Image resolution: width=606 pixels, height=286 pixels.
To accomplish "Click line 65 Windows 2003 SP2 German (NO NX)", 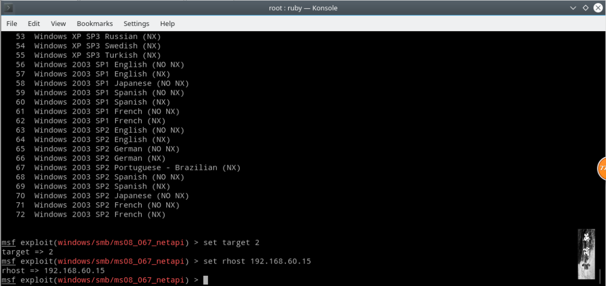I will point(98,149).
